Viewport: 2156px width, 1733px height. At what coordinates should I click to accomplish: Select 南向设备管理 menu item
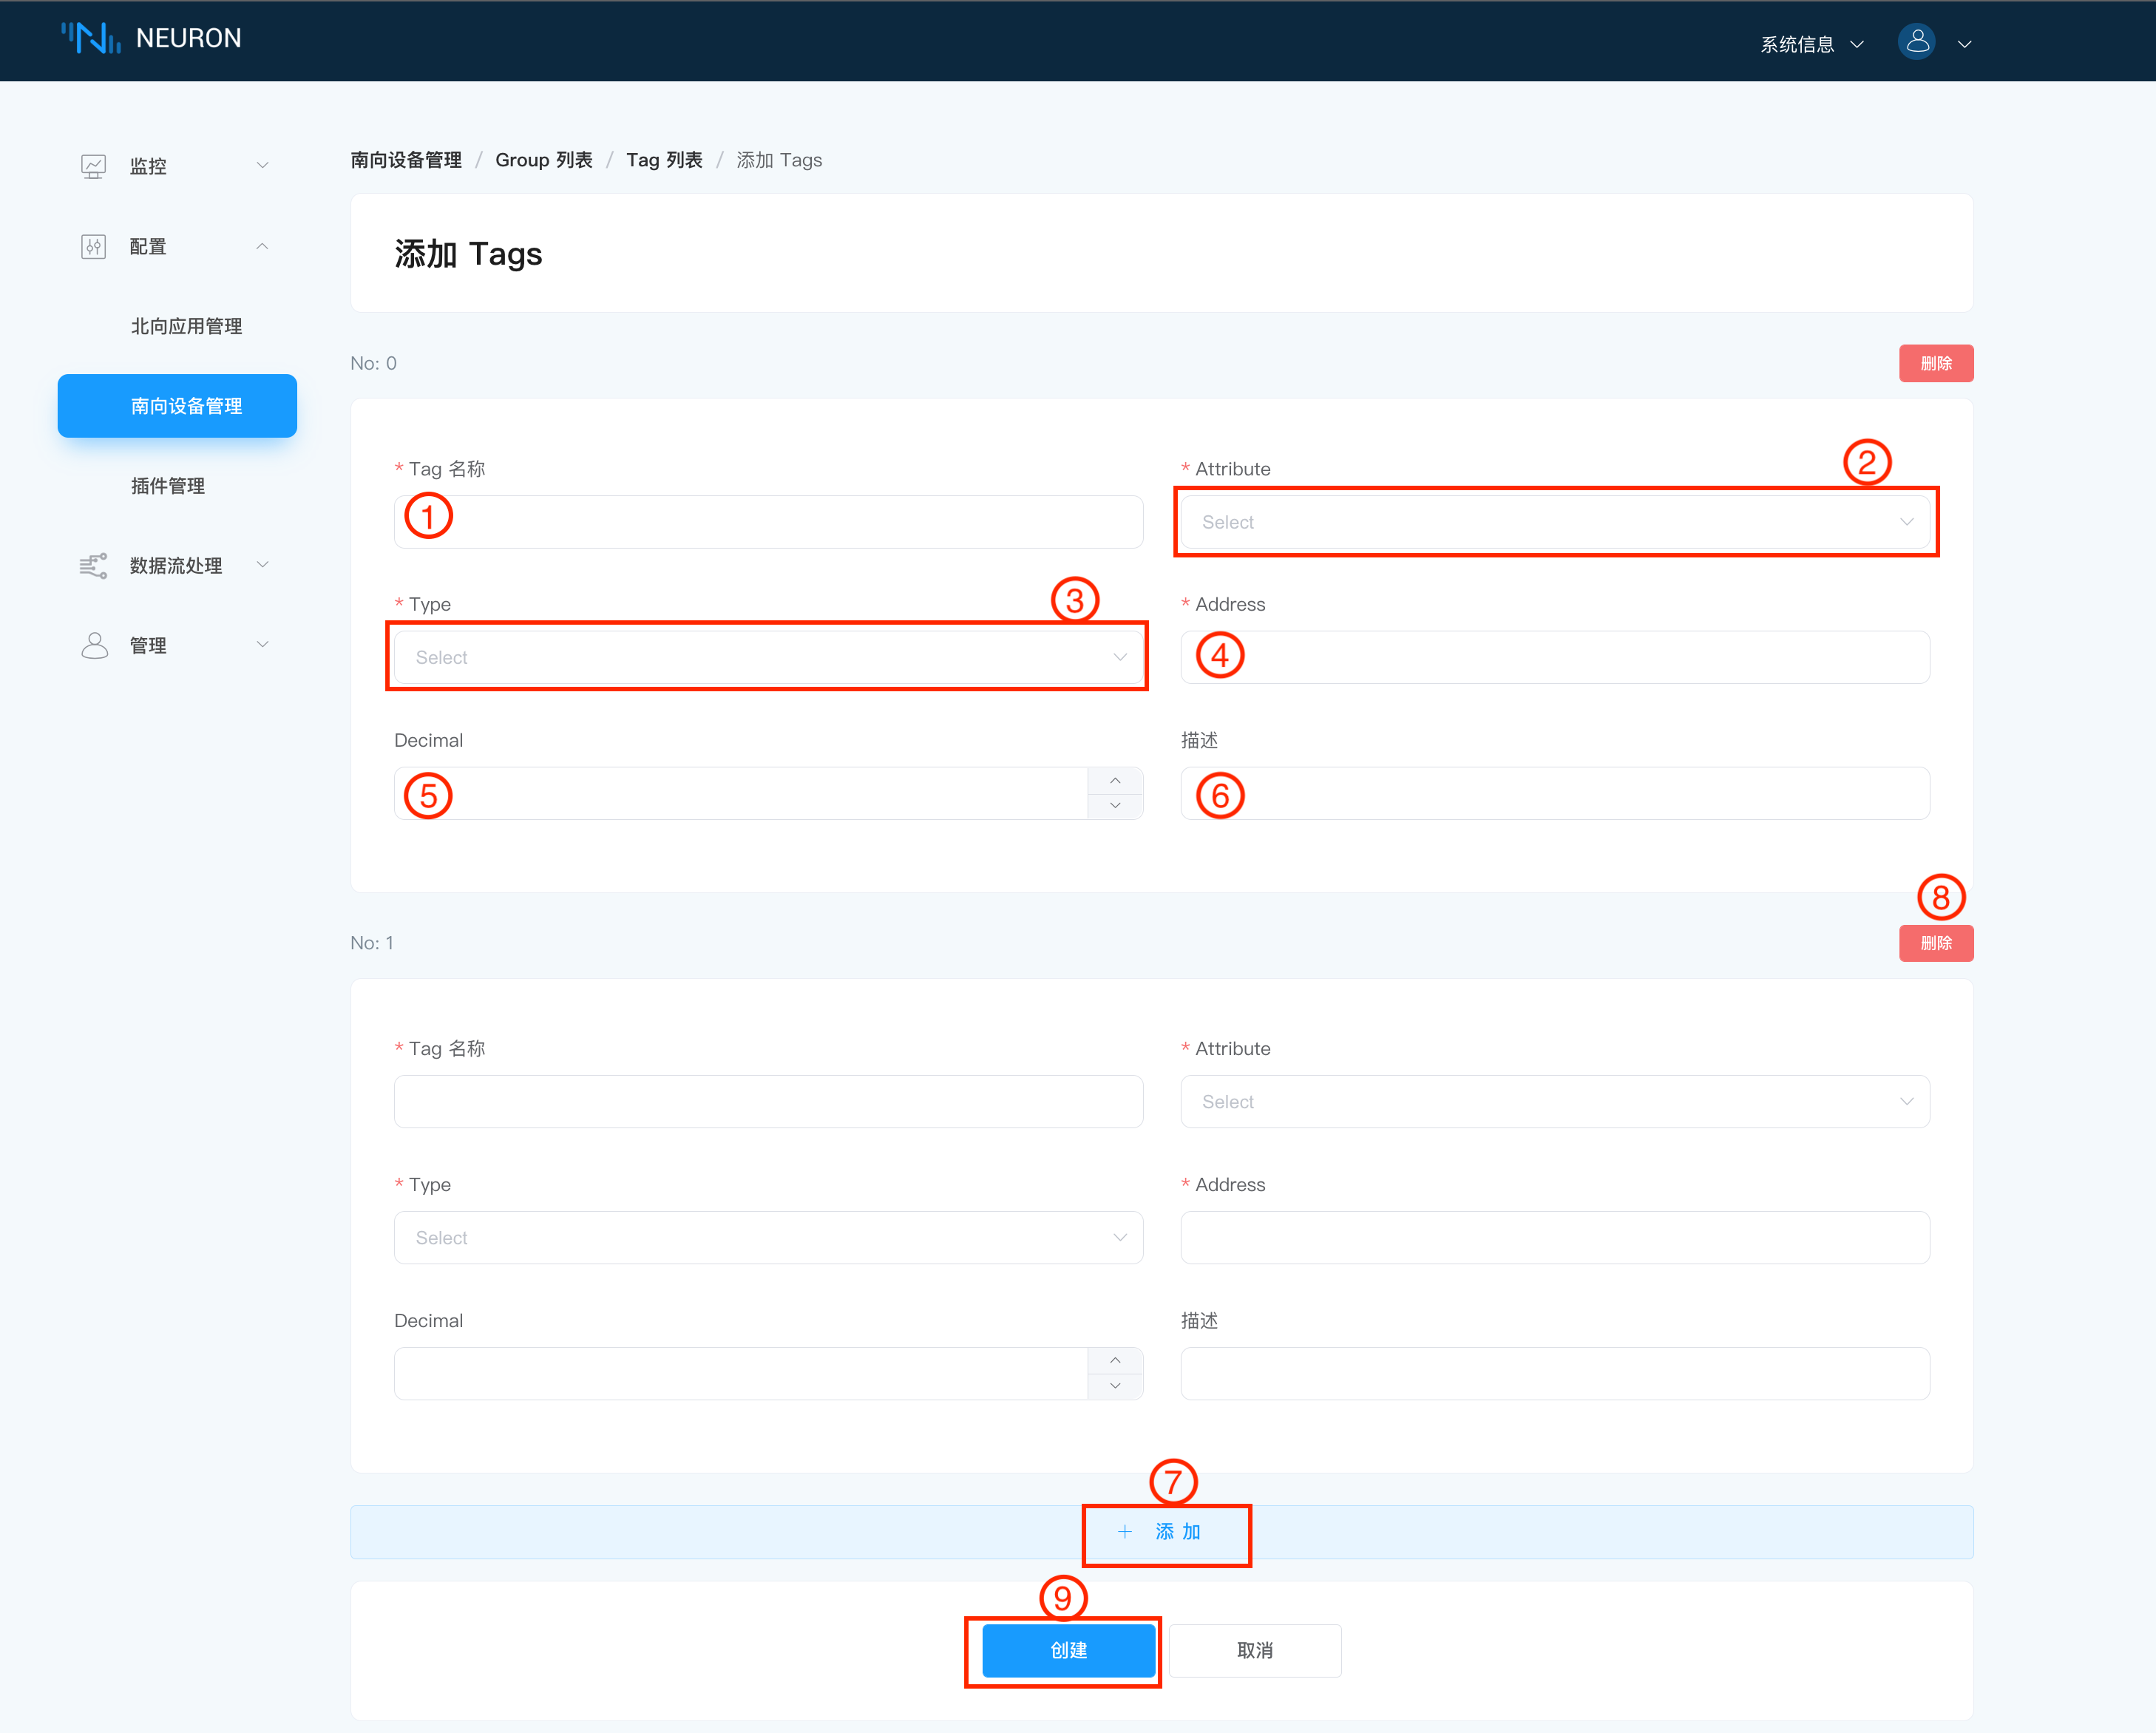pyautogui.click(x=177, y=406)
